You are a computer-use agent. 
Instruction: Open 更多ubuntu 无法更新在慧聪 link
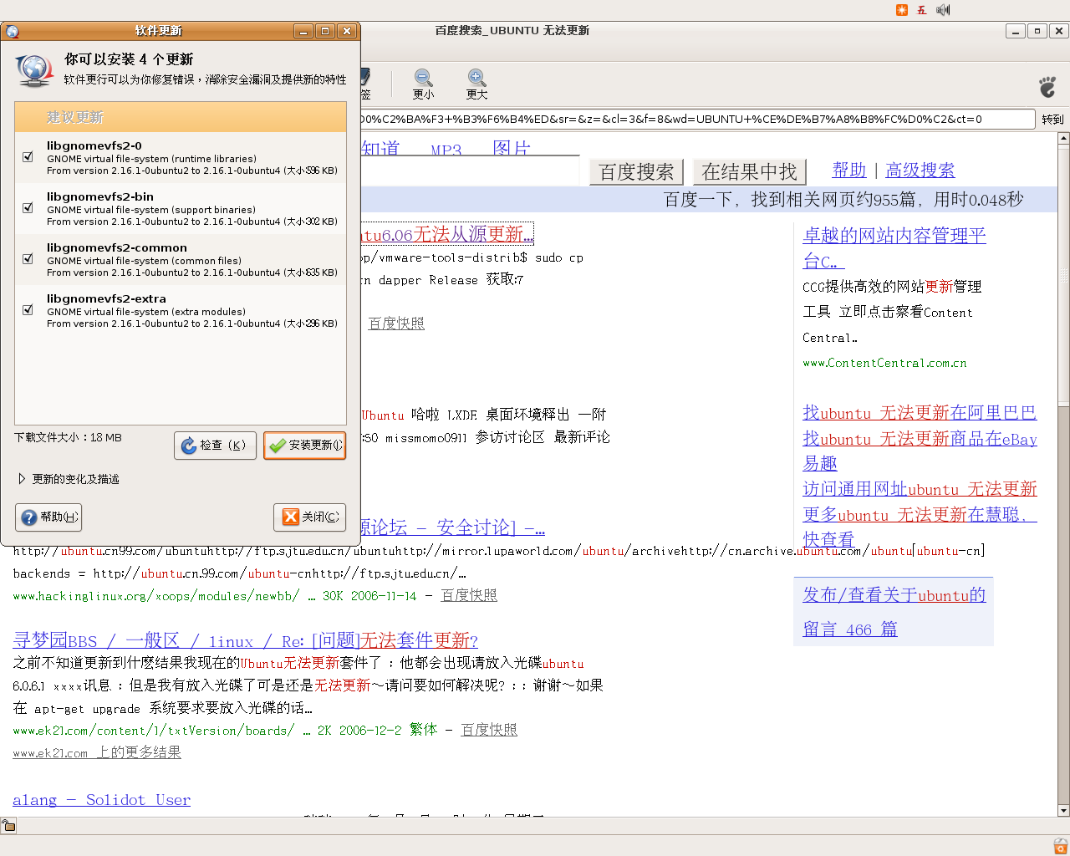[920, 527]
